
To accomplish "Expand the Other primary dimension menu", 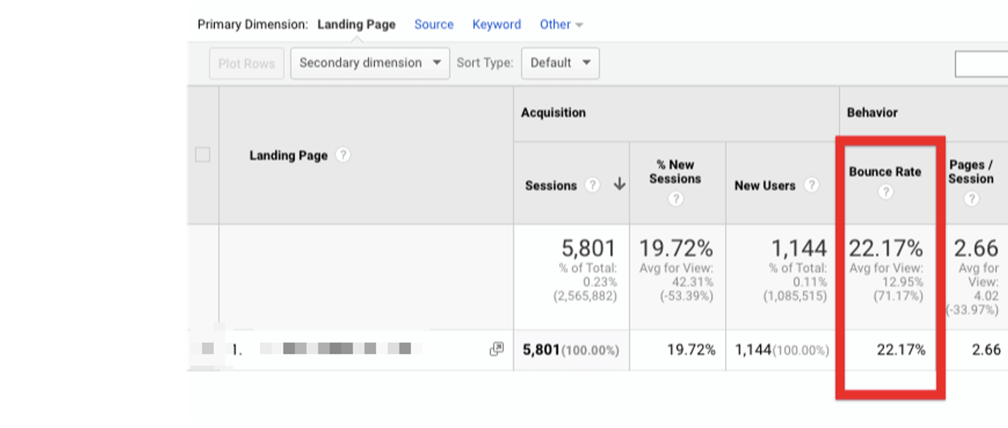I will 561,25.
